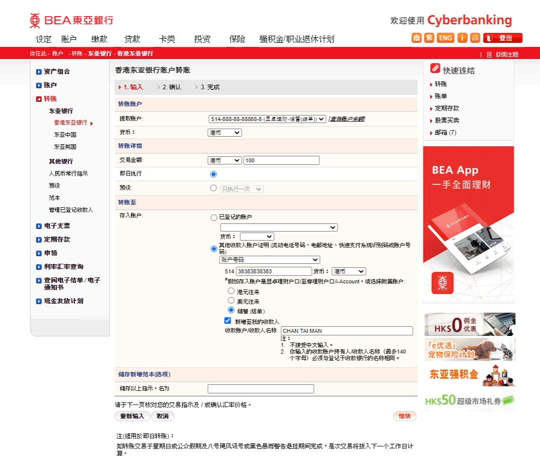The width and height of the screenshot is (540, 464).
Task: Click the 查阅电子结单 sidebar arrow icon
Action: click(39, 280)
